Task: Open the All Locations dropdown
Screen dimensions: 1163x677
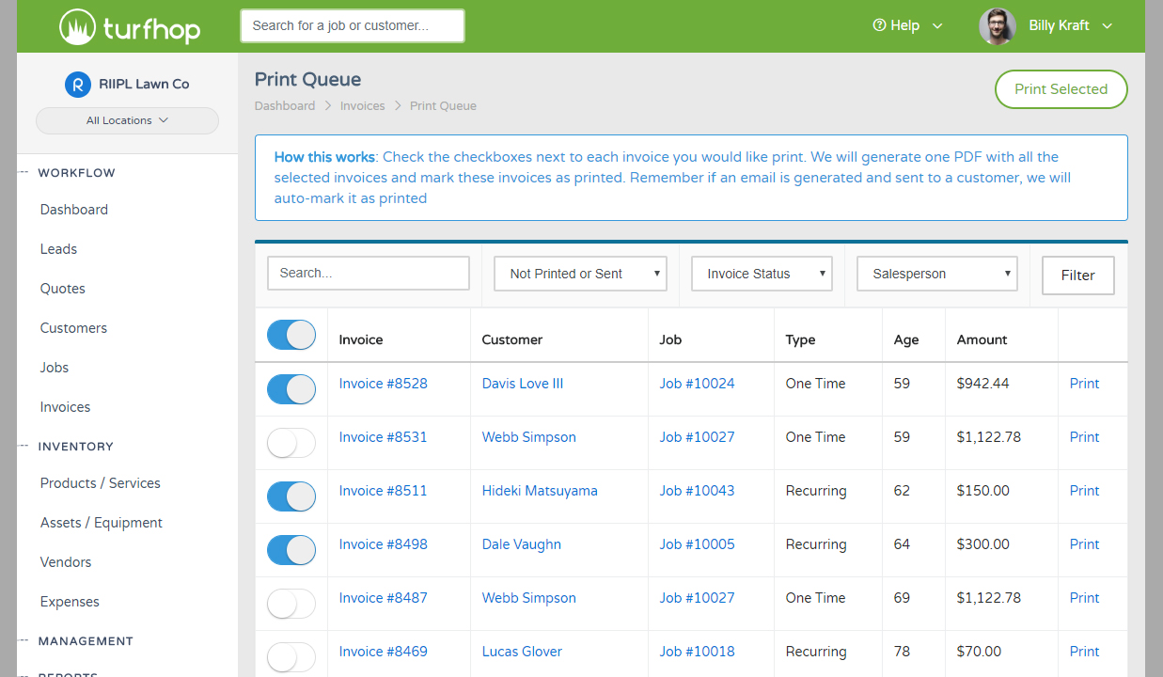Action: point(127,120)
